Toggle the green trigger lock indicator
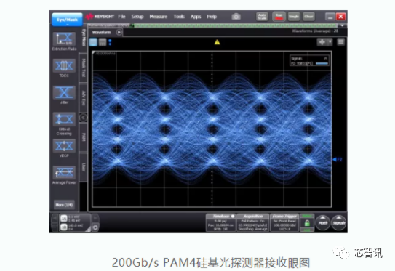The height and width of the screenshot is (271, 395). coord(307,223)
